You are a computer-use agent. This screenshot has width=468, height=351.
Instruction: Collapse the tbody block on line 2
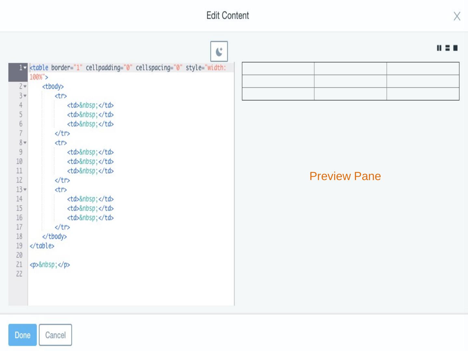25,86
